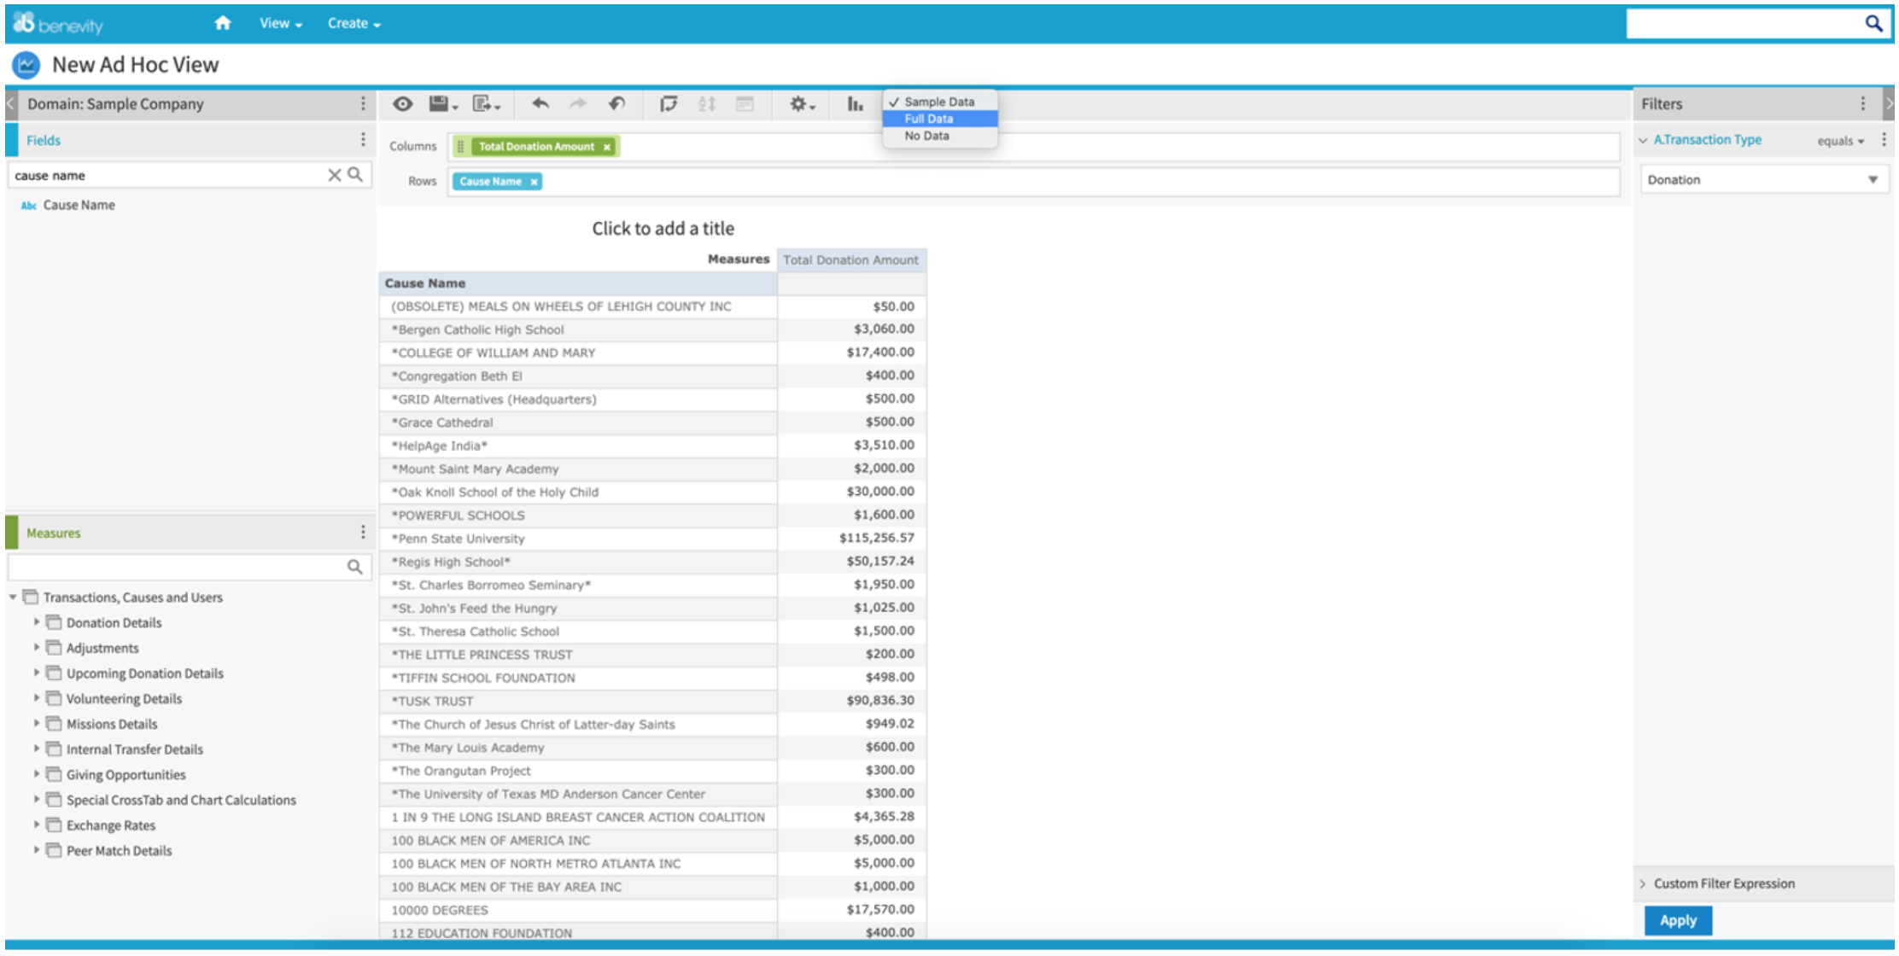The width and height of the screenshot is (1899, 956).
Task: Collapse the A.Transaction Type filter
Action: coord(1643,140)
